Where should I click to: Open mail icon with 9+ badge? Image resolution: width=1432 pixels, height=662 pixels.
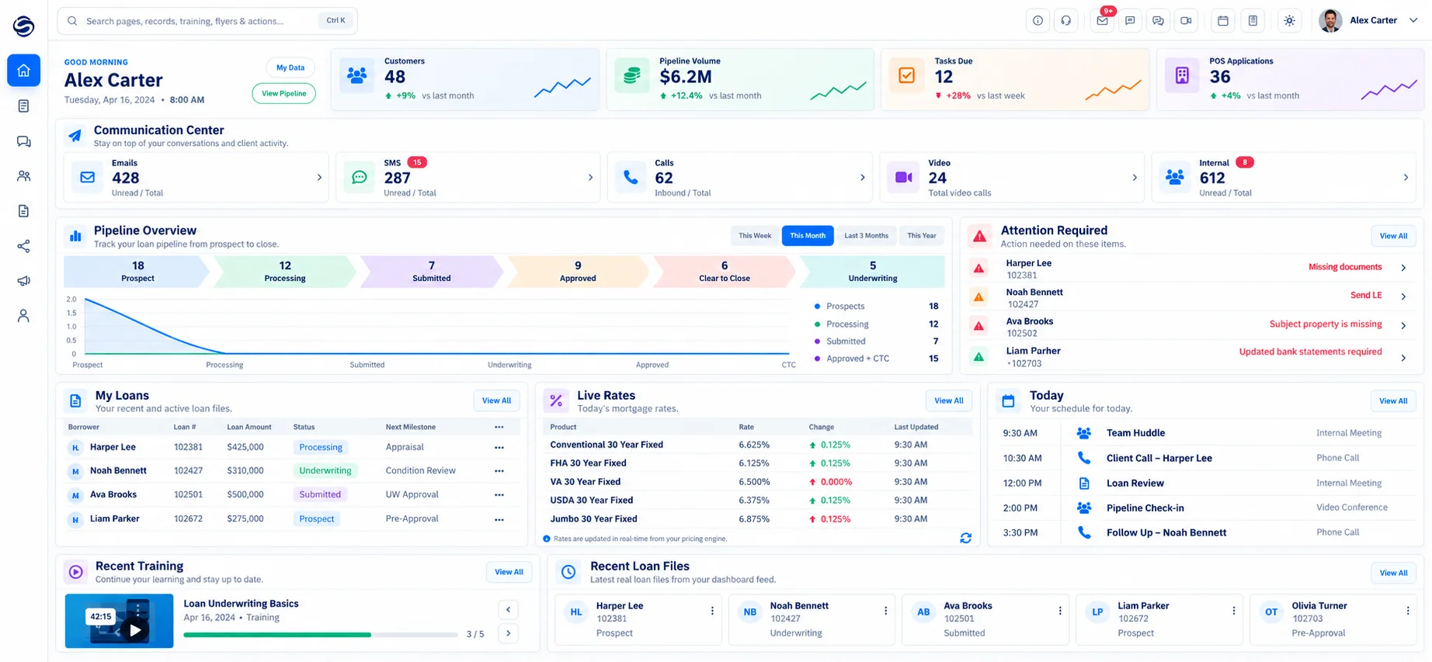click(1102, 21)
